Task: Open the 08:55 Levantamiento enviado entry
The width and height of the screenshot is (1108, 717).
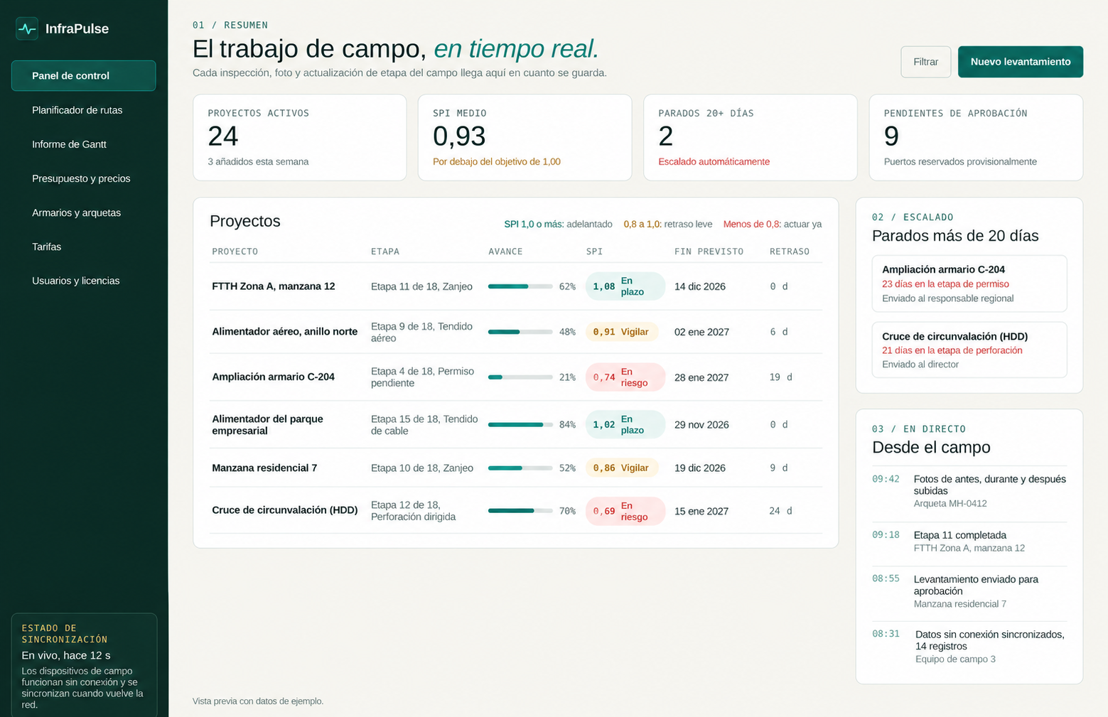Action: tap(969, 591)
